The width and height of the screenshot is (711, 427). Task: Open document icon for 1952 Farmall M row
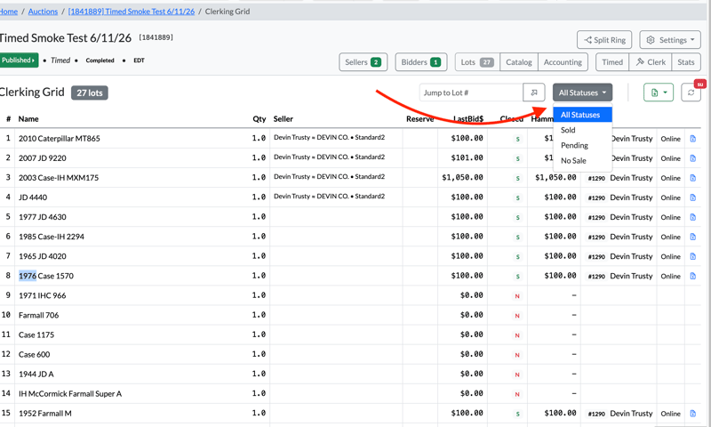(x=693, y=414)
